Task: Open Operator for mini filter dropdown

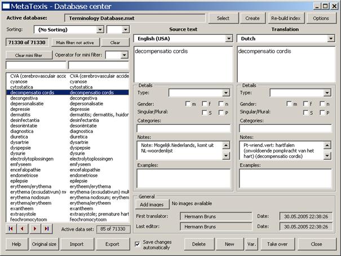Action: click(x=124, y=55)
